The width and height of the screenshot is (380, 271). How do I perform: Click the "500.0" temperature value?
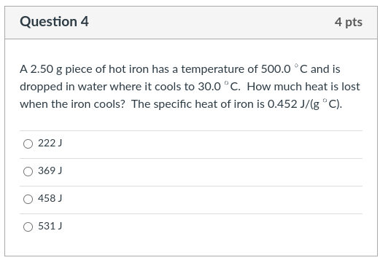pyautogui.click(x=276, y=69)
